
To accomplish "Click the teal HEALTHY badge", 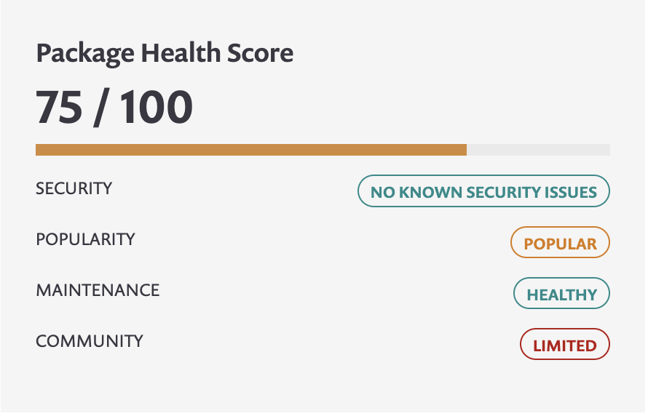I will (x=561, y=295).
